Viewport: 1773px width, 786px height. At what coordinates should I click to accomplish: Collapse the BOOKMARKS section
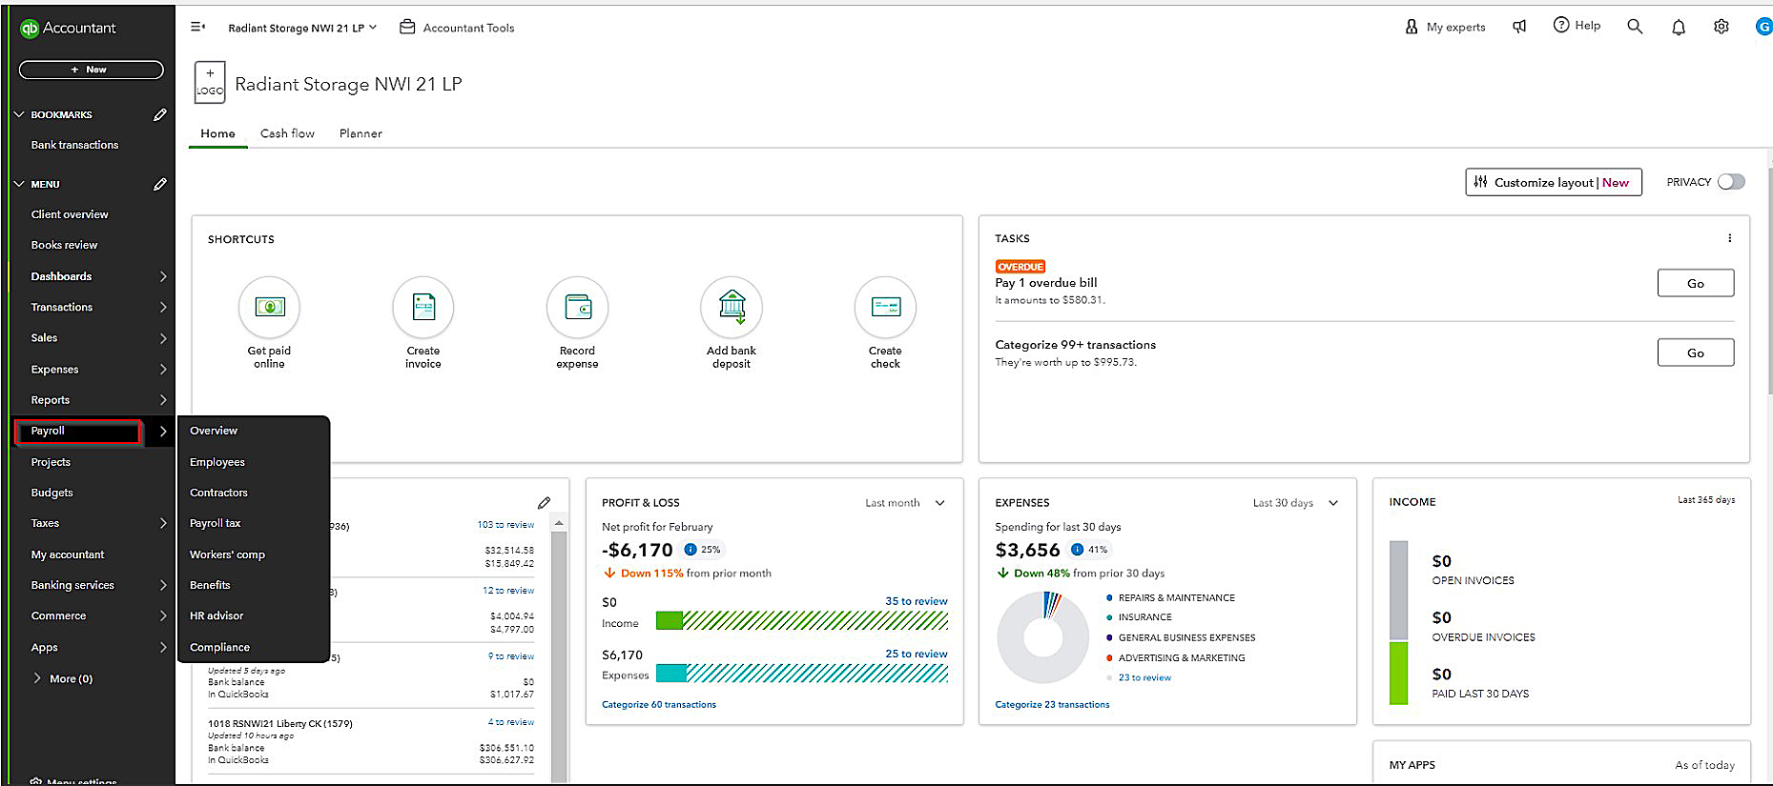click(x=19, y=114)
